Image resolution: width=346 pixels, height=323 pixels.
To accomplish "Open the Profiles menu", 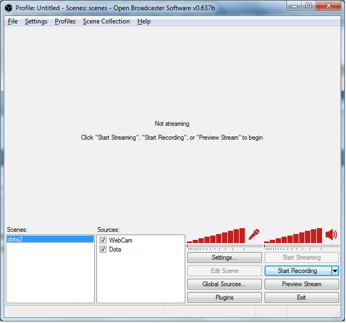I will (x=65, y=21).
